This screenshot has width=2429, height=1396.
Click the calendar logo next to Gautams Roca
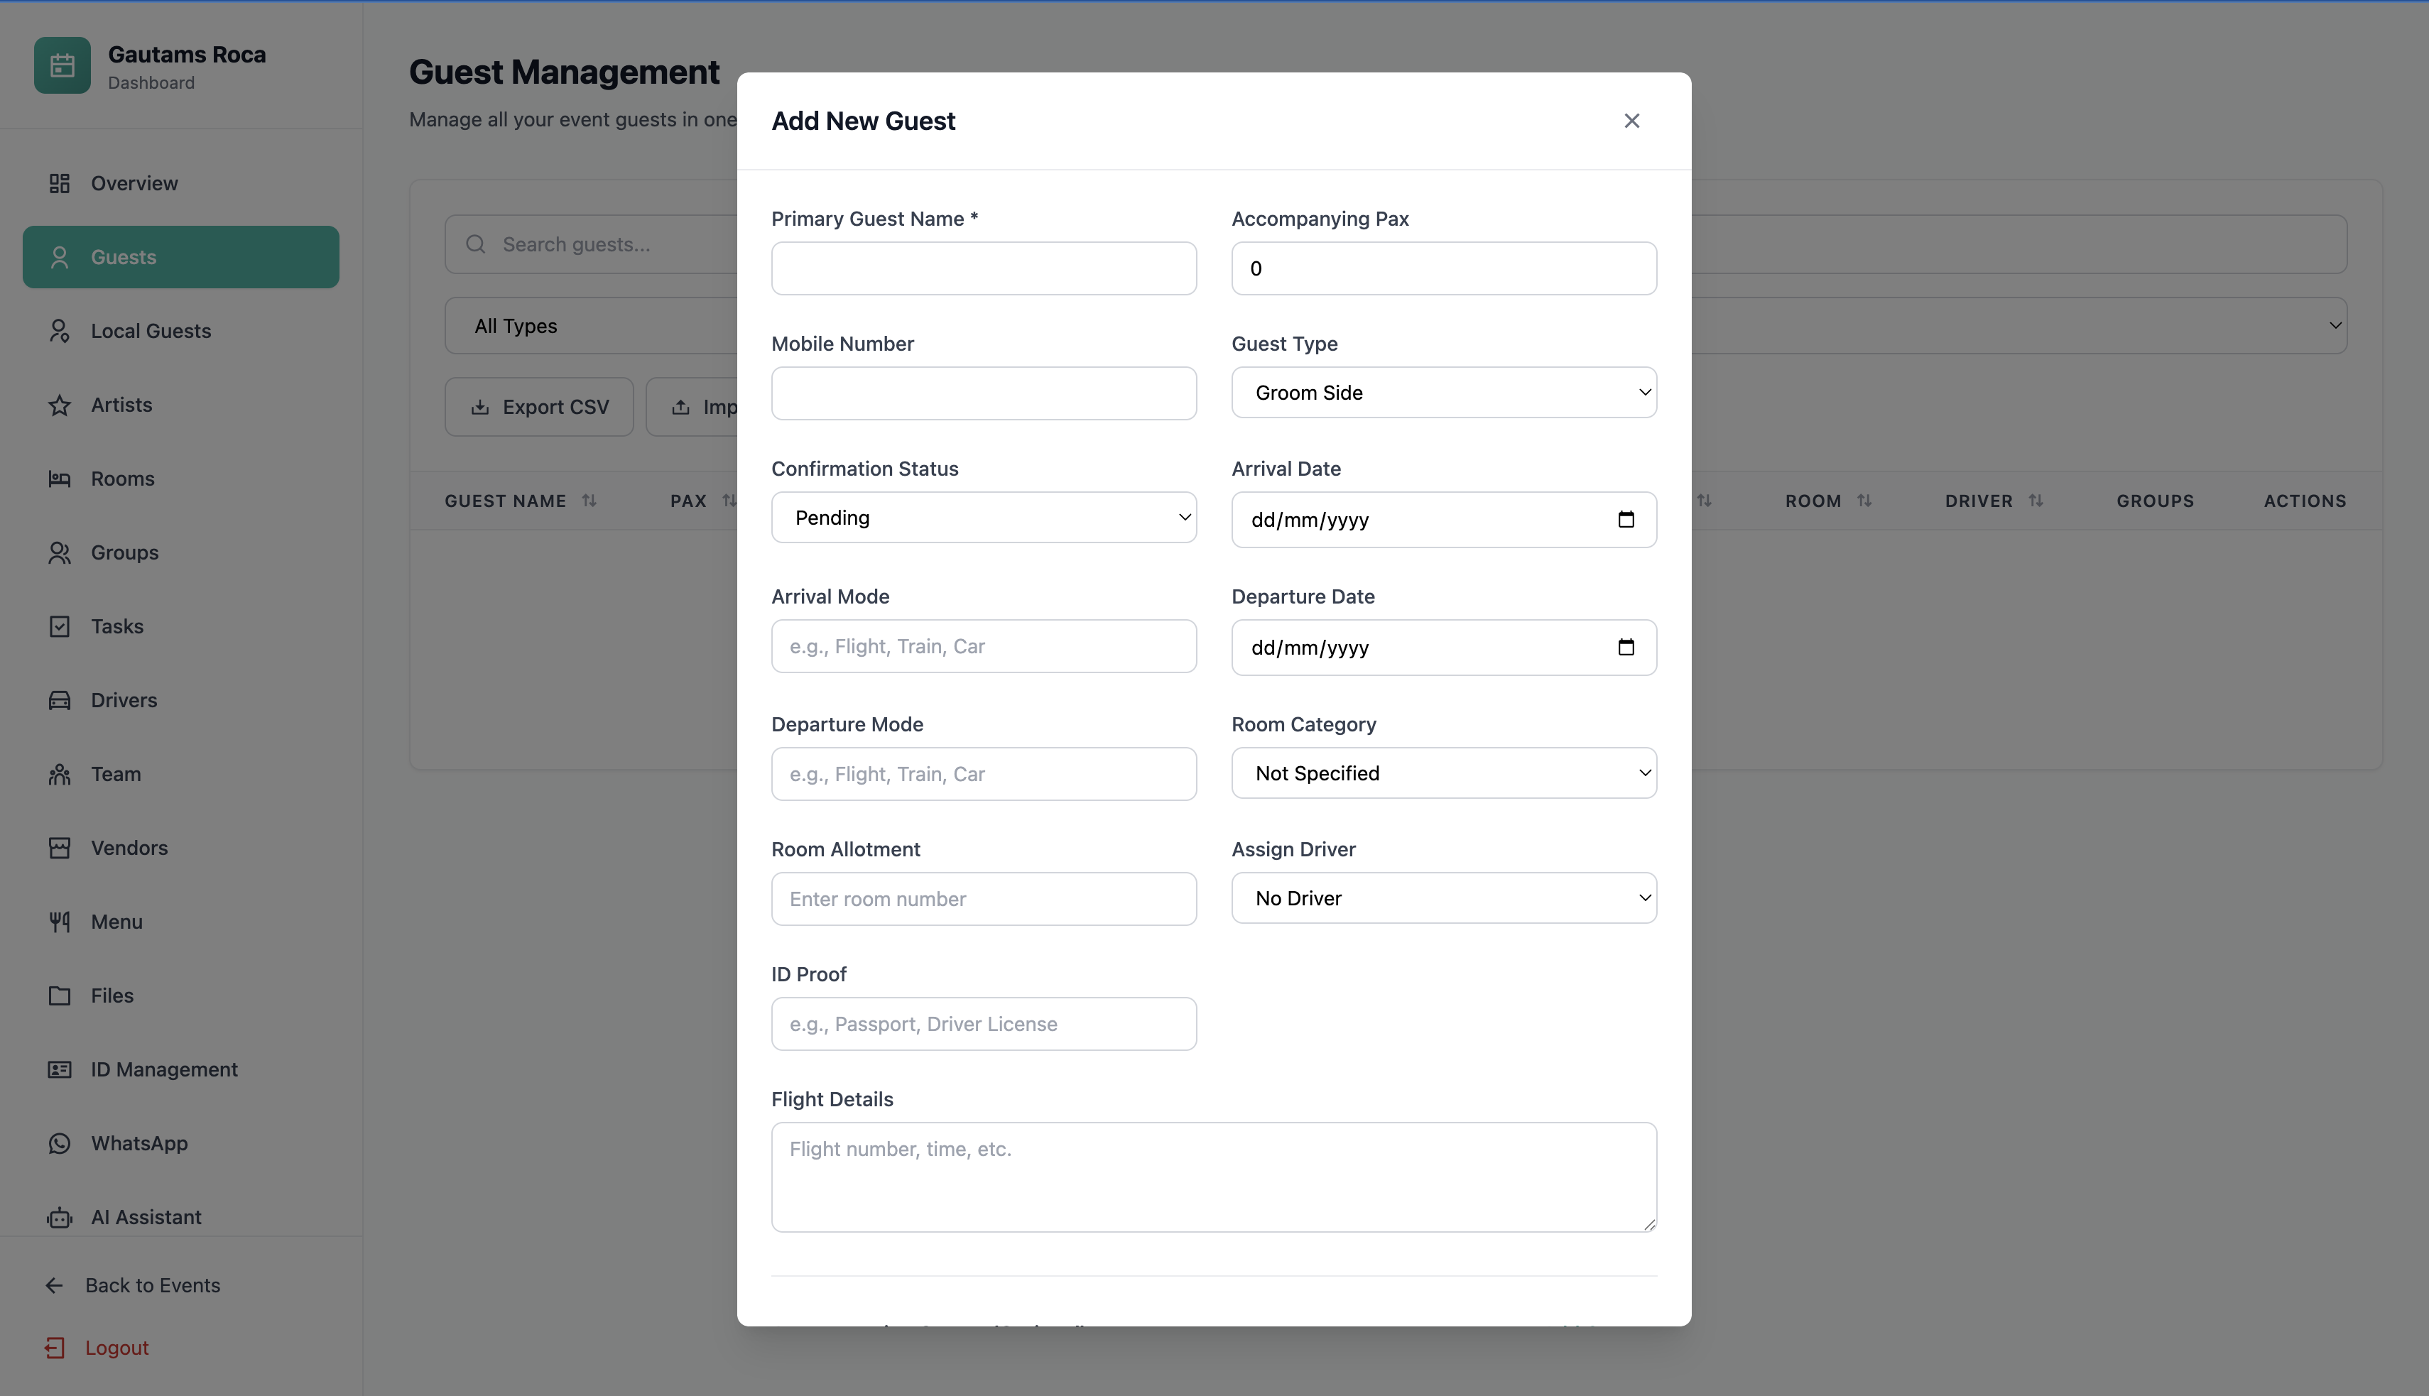(x=63, y=65)
